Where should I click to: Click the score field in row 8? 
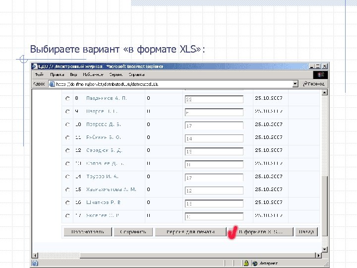coord(214,99)
